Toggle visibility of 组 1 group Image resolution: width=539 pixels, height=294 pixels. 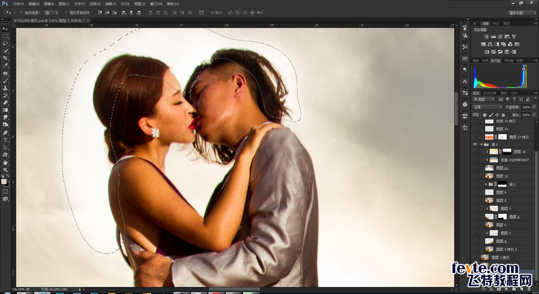click(x=475, y=145)
